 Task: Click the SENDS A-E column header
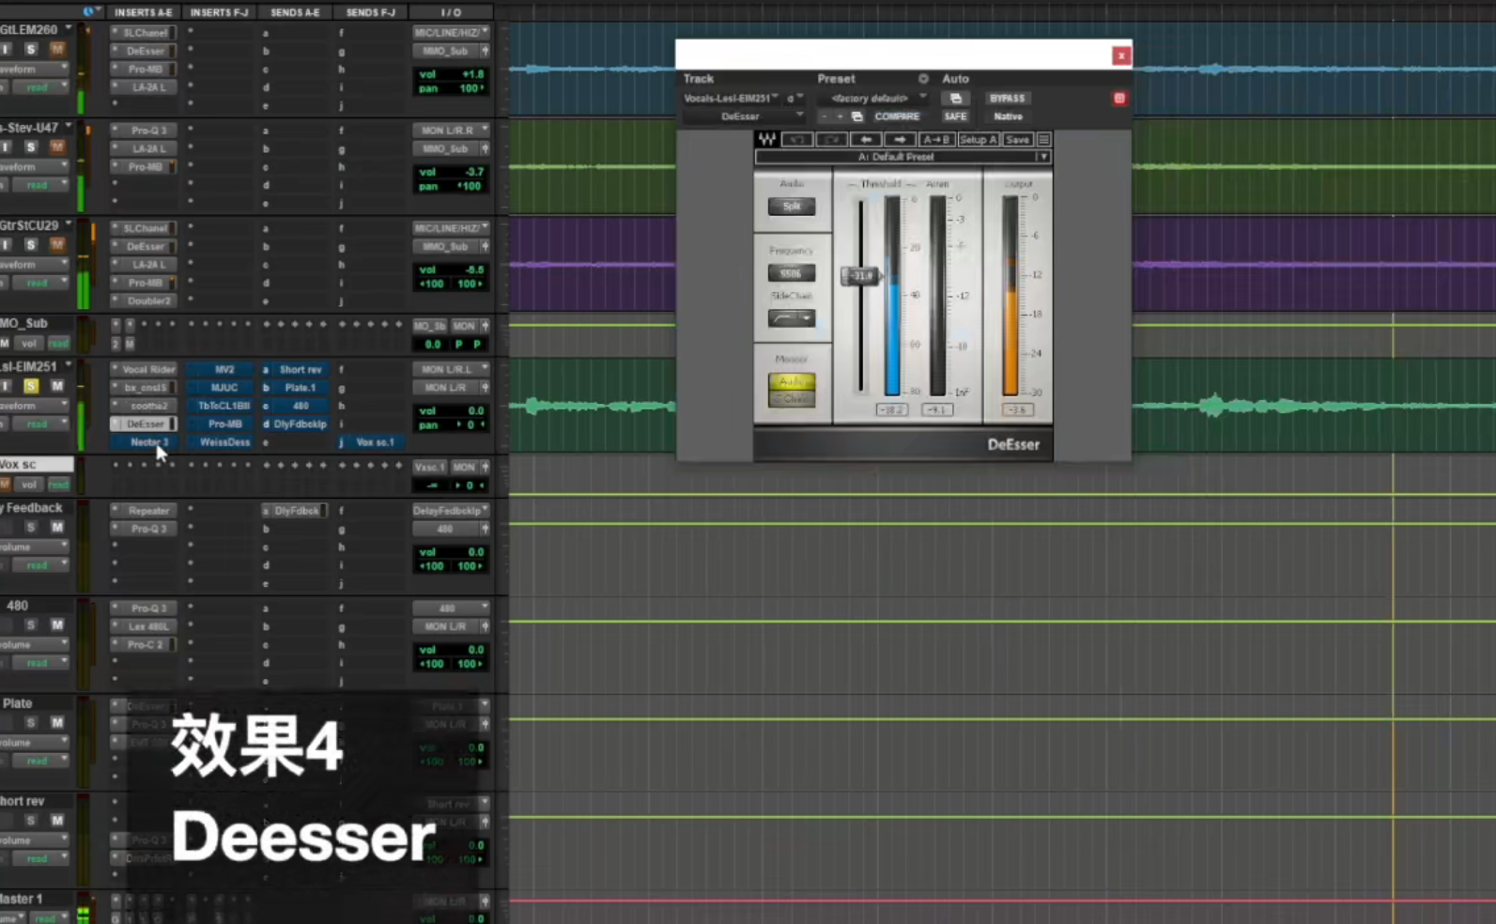[x=295, y=12]
